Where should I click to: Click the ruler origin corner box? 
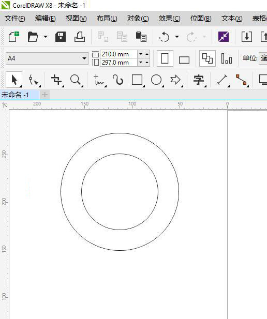tap(5, 105)
